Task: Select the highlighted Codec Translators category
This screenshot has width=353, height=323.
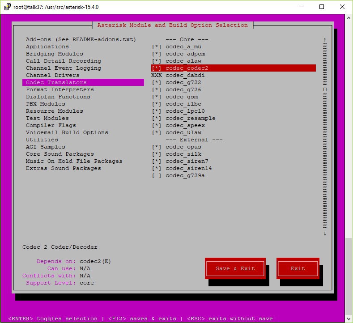Action: tap(83, 82)
